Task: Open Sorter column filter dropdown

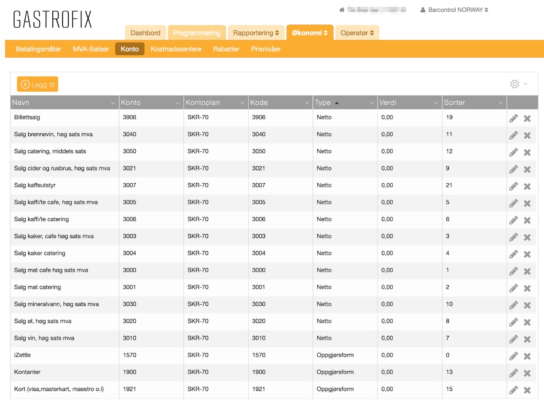Action: pos(501,103)
